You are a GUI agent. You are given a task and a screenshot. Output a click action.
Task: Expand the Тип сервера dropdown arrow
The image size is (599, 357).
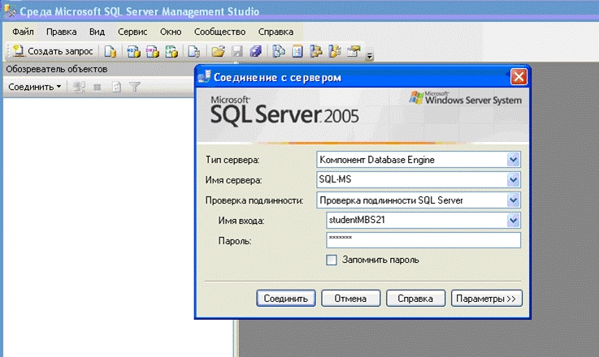pyautogui.click(x=513, y=159)
